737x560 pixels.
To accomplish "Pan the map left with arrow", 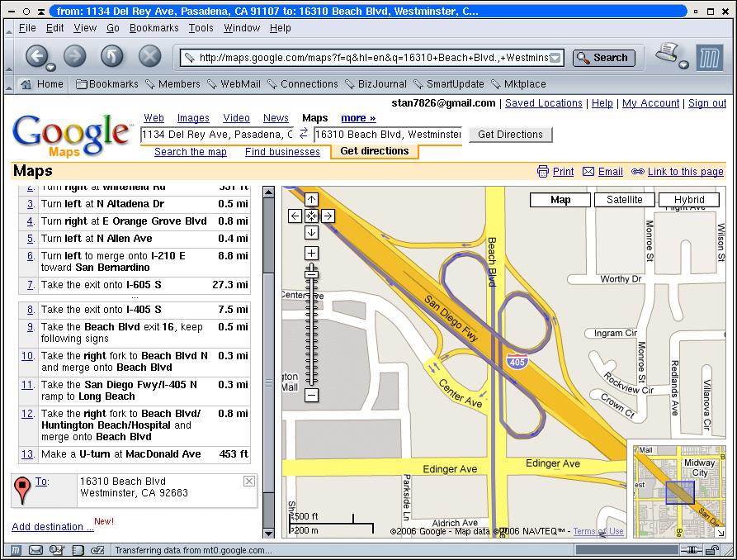I will click(x=295, y=216).
